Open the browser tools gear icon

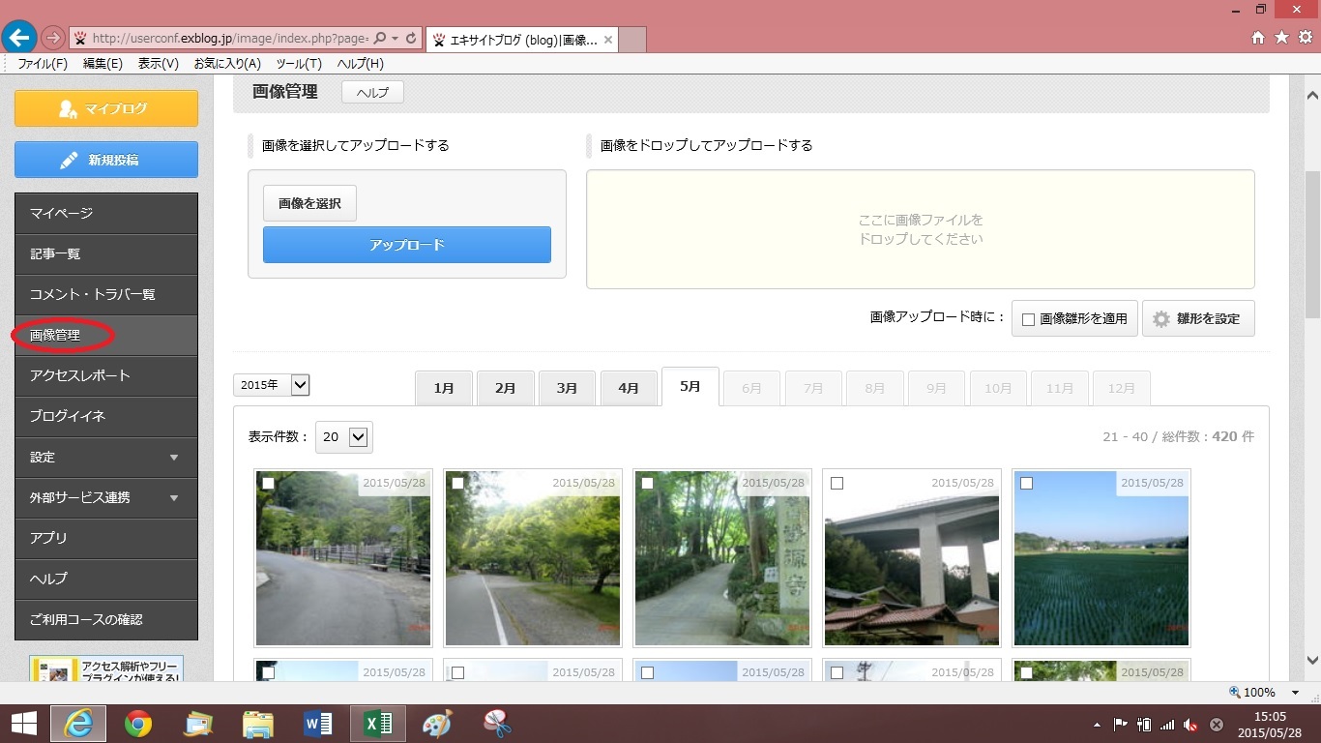[1305, 38]
